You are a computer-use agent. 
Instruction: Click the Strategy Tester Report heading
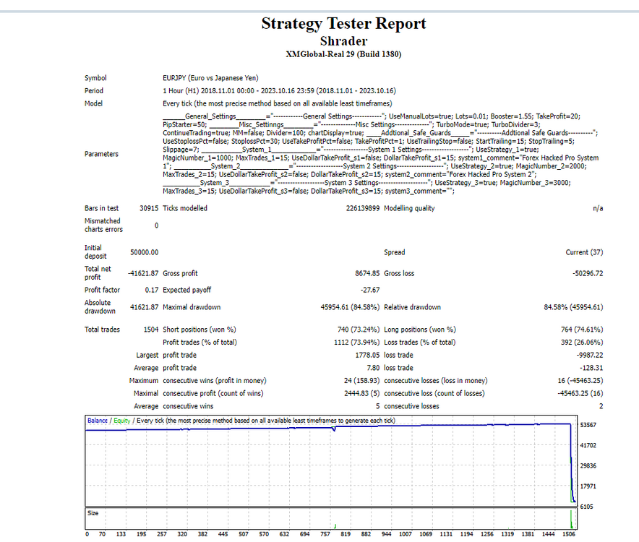click(343, 24)
